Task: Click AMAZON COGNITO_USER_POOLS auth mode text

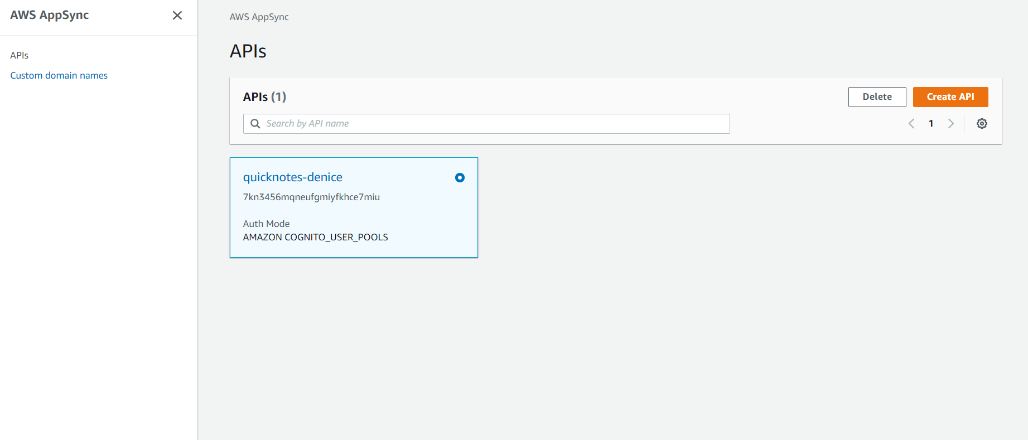Action: coord(316,237)
